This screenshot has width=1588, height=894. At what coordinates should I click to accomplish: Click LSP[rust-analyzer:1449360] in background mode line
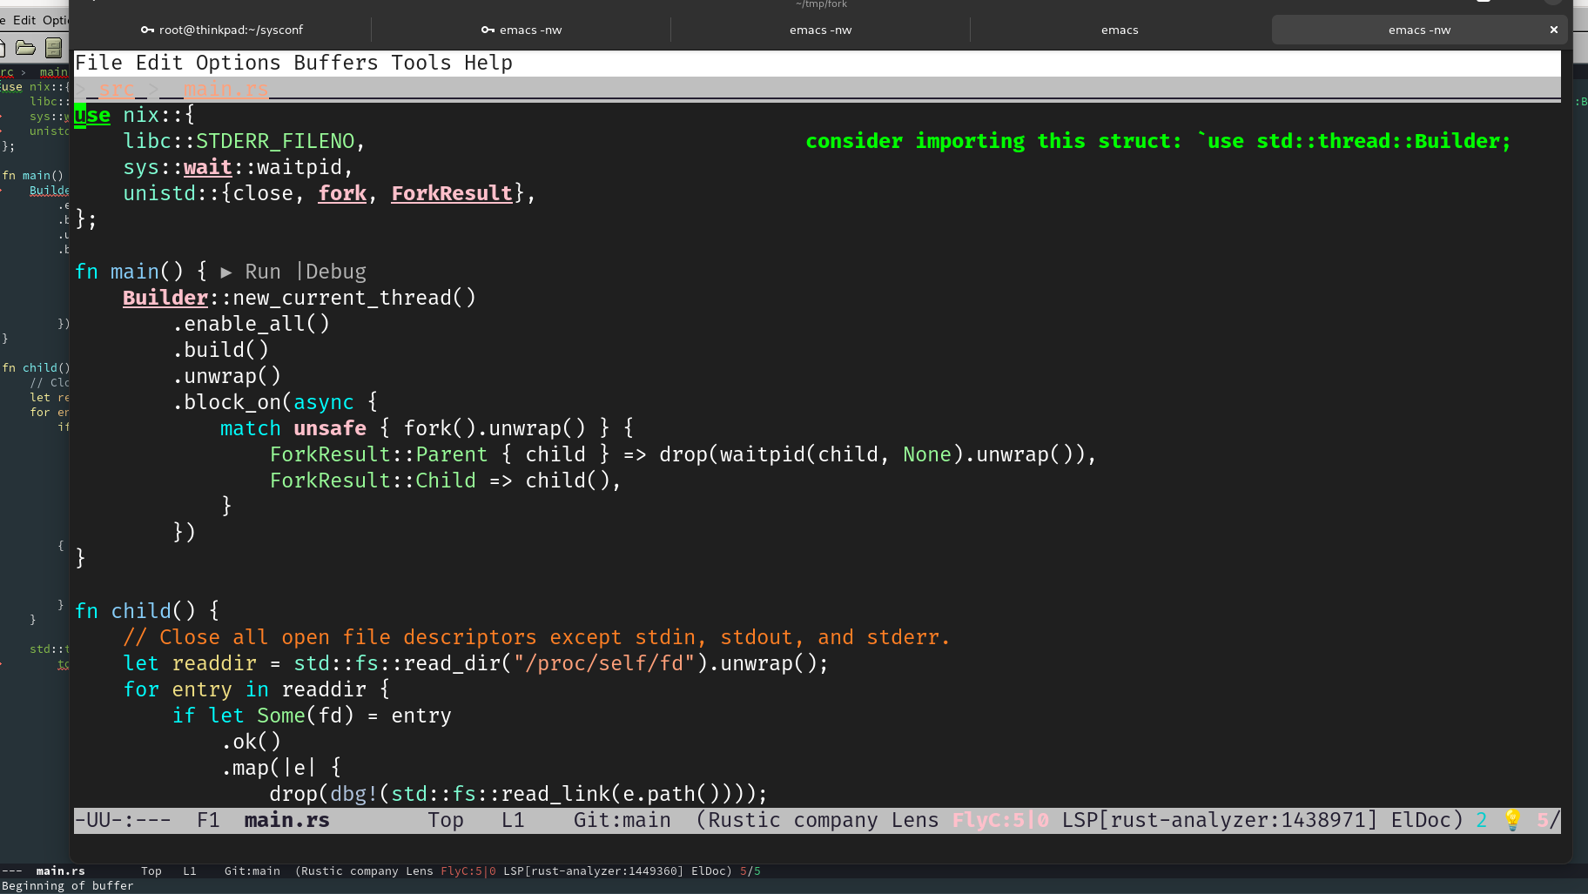click(594, 870)
